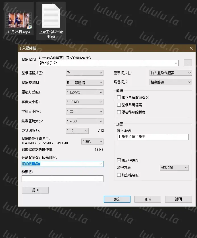Click the 說明 help button
This screenshot has width=197, height=238.
point(179,199)
